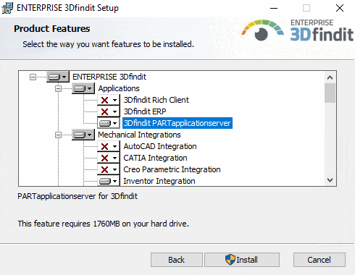355x275 pixels.
Task: Click the setup installer icon in title bar
Action: coord(7,8)
